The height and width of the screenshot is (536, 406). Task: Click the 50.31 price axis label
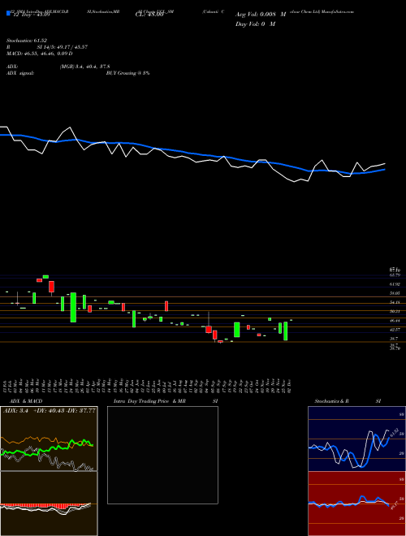click(395, 311)
